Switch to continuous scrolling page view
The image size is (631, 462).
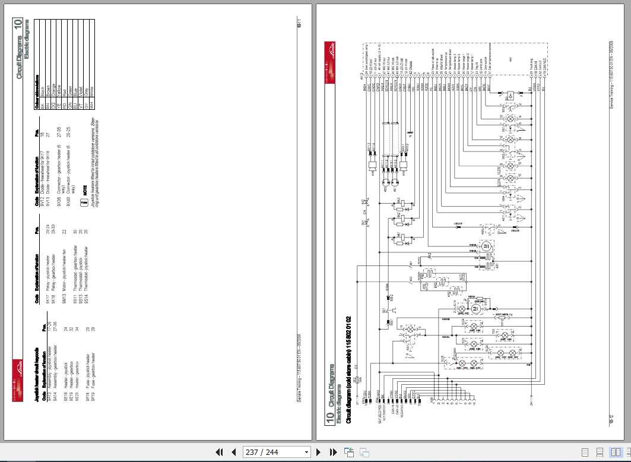point(600,452)
